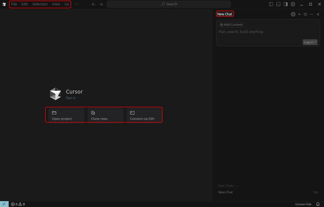Open the File menu
The width and height of the screenshot is (324, 207).
coord(14,4)
